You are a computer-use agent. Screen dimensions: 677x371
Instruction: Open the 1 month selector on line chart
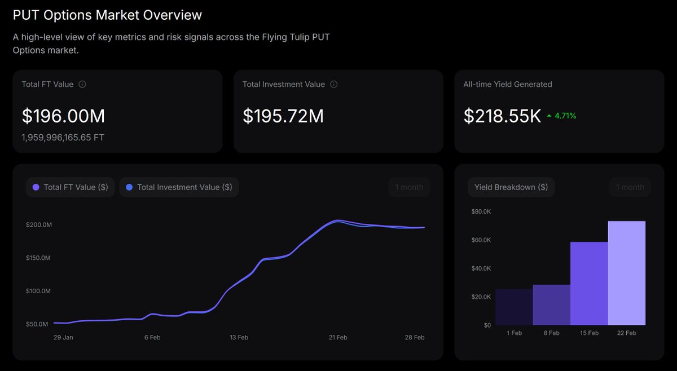coord(409,187)
